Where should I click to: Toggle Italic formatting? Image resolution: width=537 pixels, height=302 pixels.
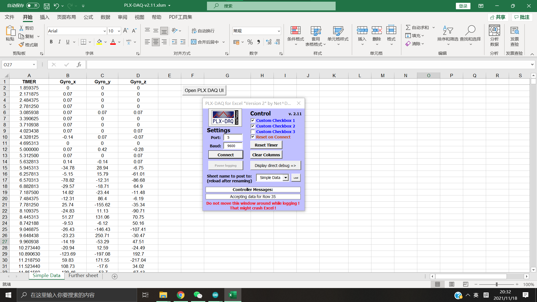[x=59, y=42]
